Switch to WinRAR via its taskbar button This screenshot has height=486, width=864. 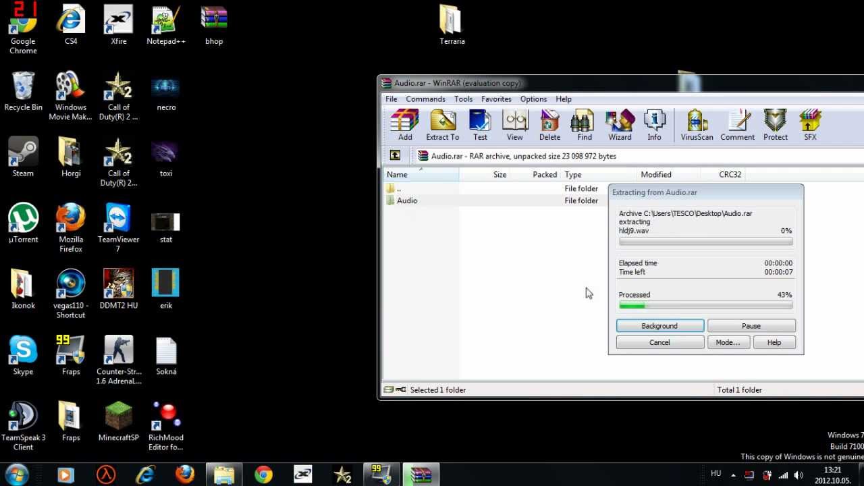(x=421, y=475)
